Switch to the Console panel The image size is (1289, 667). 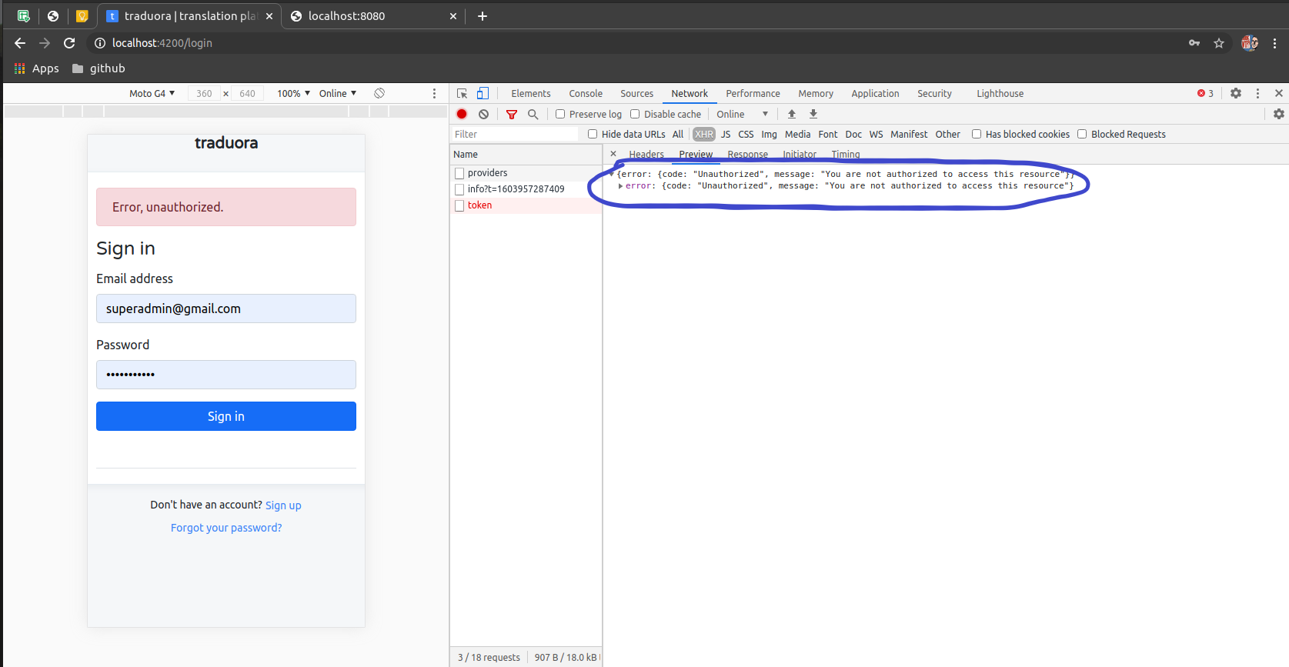[x=586, y=93]
